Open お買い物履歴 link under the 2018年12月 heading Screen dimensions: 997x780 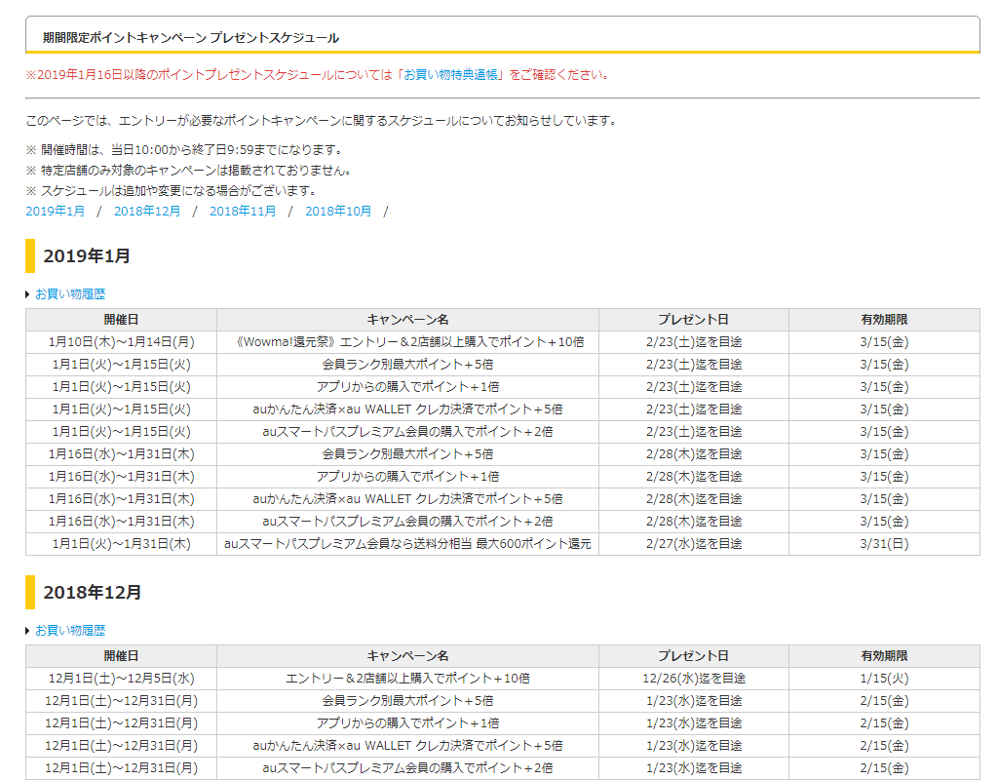tap(70, 631)
